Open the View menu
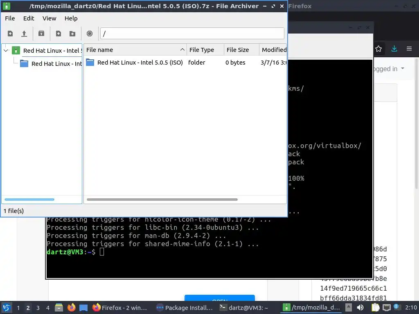Screen dimensions: 419x314 [50, 18]
